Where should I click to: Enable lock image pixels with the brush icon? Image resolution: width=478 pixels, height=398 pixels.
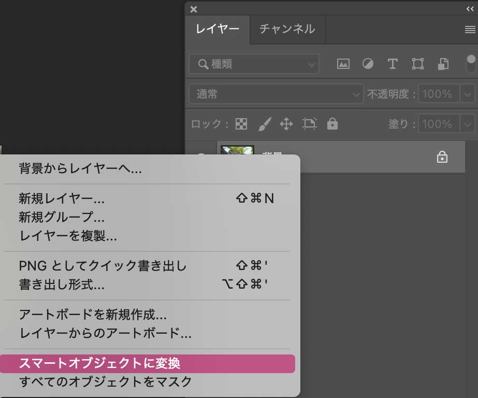[265, 124]
